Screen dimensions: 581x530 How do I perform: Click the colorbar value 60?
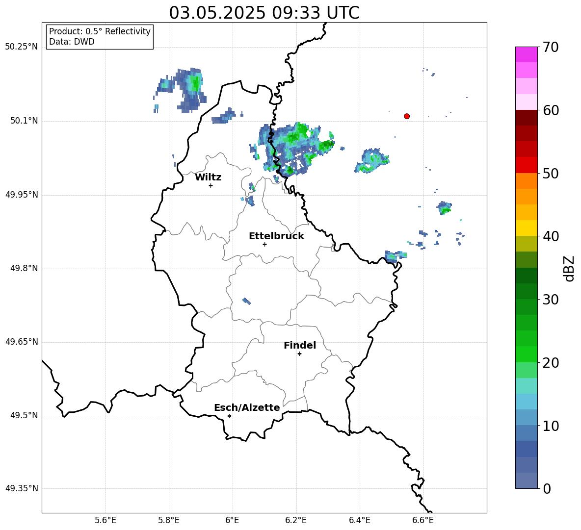coord(551,110)
